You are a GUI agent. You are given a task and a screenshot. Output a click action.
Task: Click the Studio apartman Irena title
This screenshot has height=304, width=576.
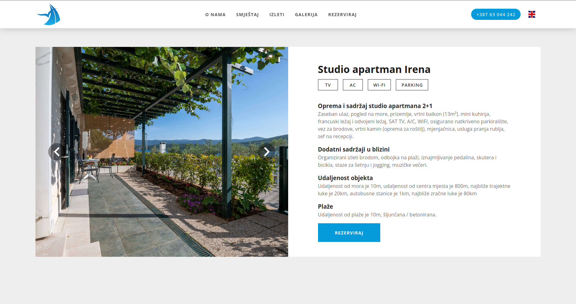click(374, 69)
